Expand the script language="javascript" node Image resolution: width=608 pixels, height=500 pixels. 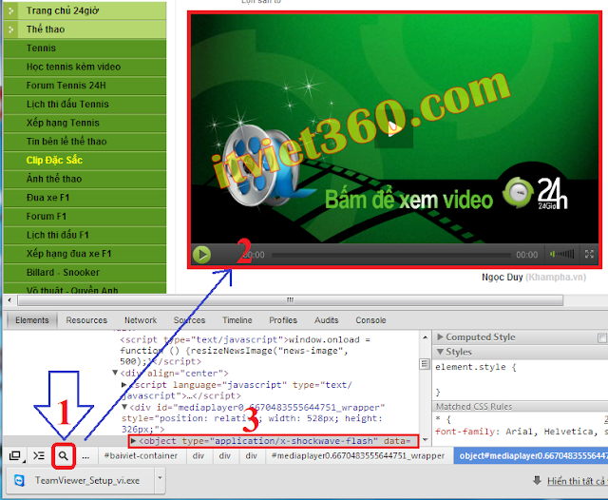click(x=124, y=384)
